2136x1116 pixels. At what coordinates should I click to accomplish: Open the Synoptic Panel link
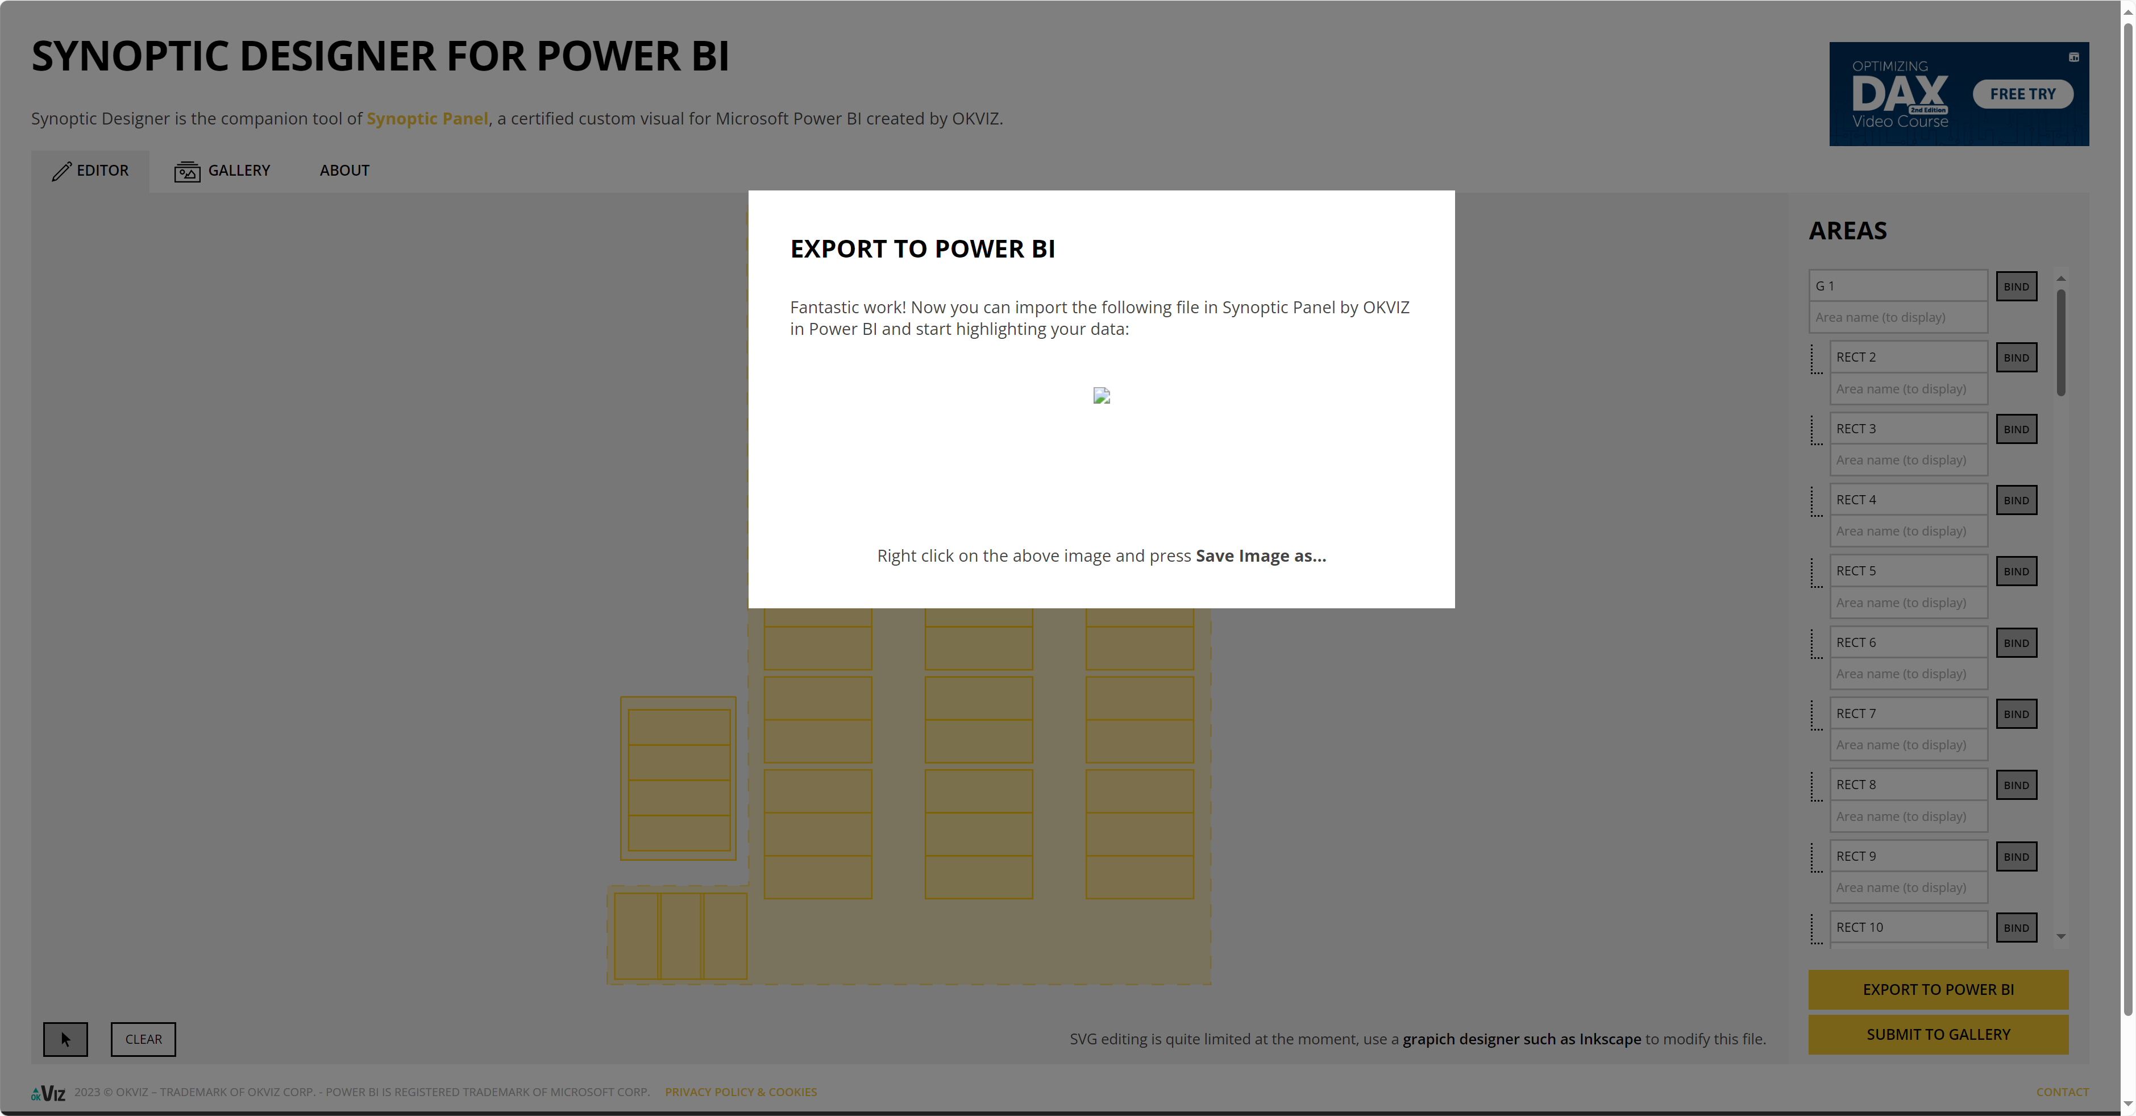pyautogui.click(x=427, y=119)
